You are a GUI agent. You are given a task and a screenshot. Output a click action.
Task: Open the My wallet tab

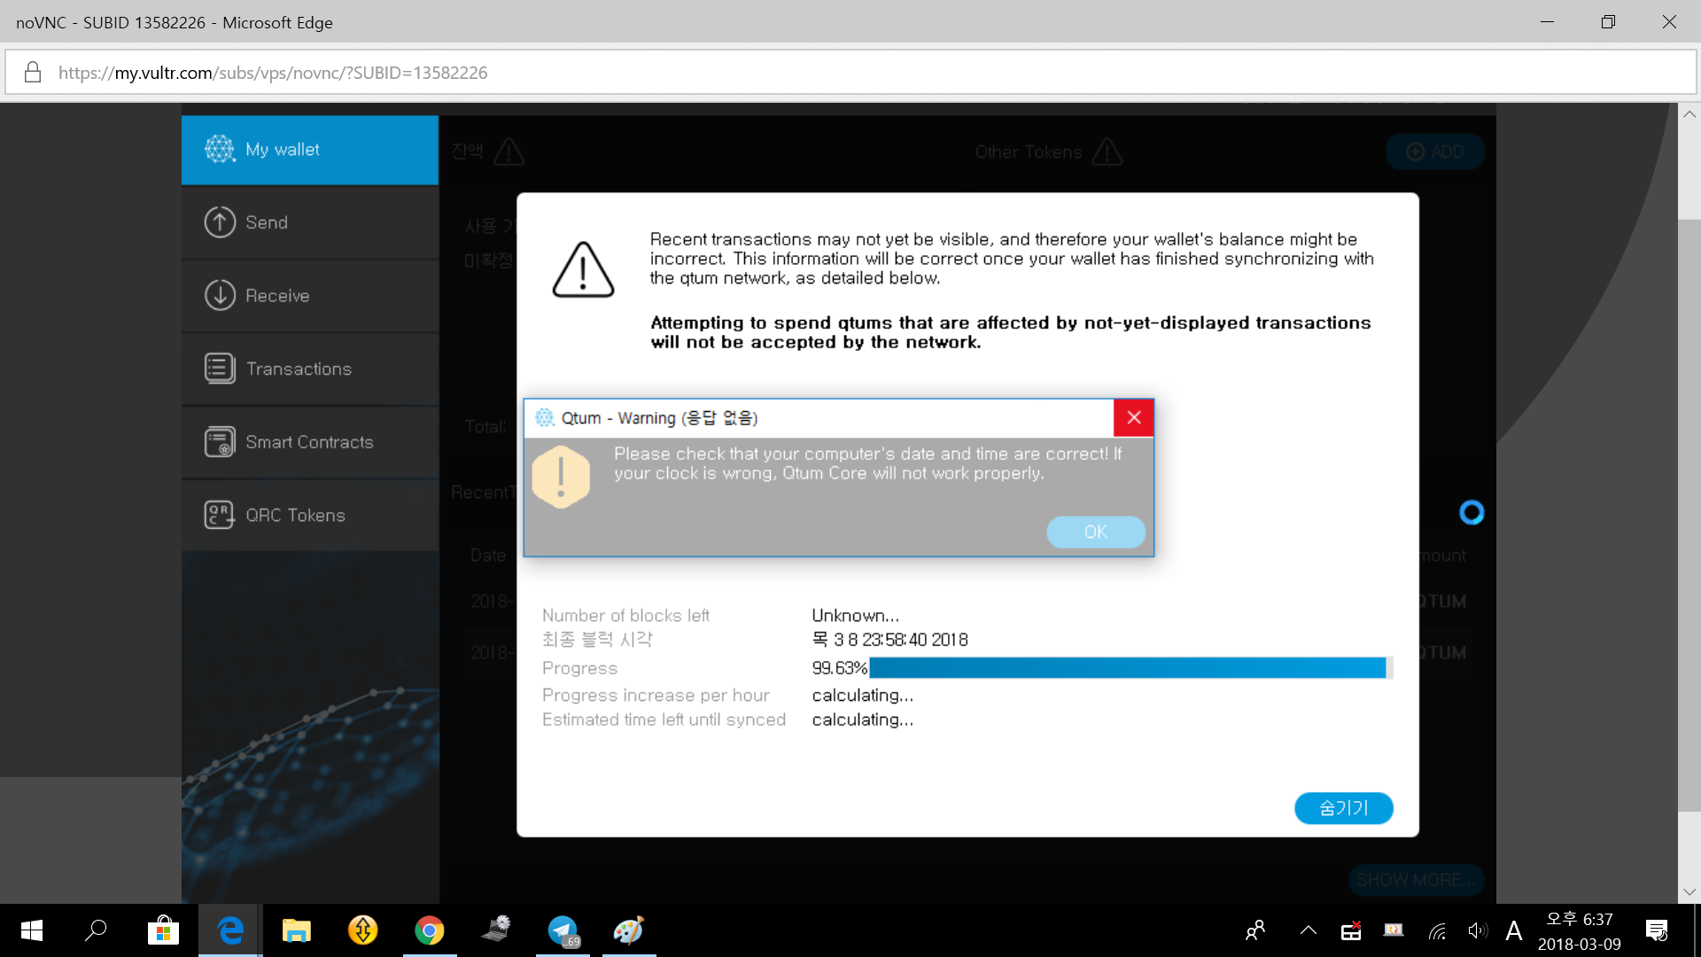(310, 150)
